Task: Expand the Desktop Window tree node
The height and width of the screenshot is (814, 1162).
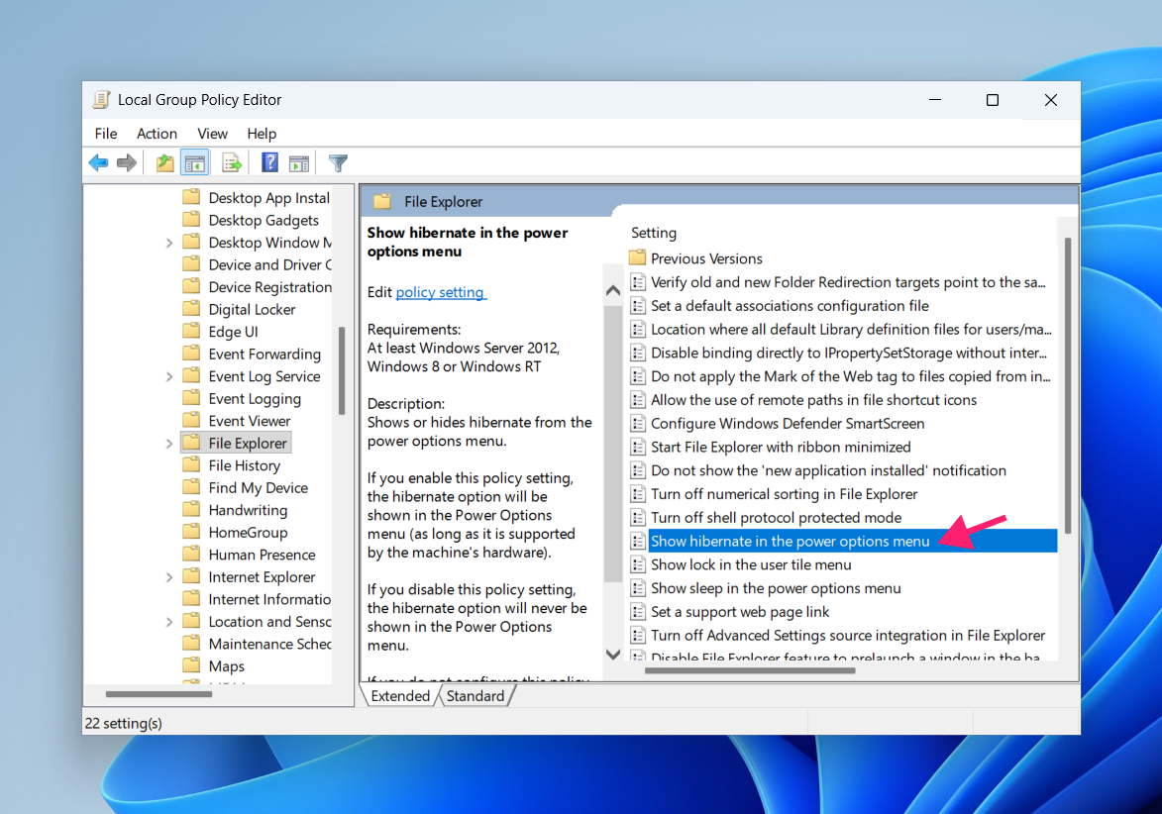Action: [169, 243]
